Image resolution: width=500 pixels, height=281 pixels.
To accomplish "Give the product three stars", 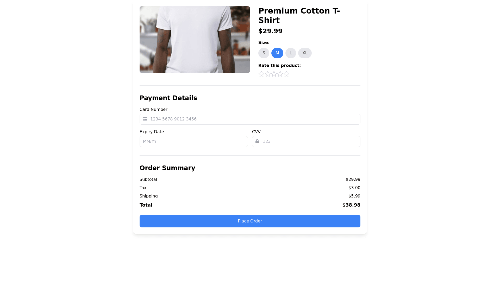I will point(274,74).
